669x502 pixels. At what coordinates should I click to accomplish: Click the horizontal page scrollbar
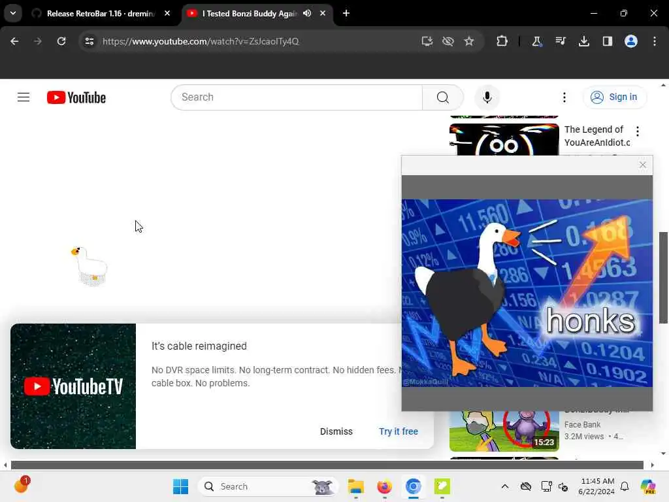(327, 465)
